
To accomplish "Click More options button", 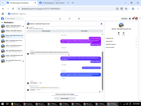I will [84, 31].
